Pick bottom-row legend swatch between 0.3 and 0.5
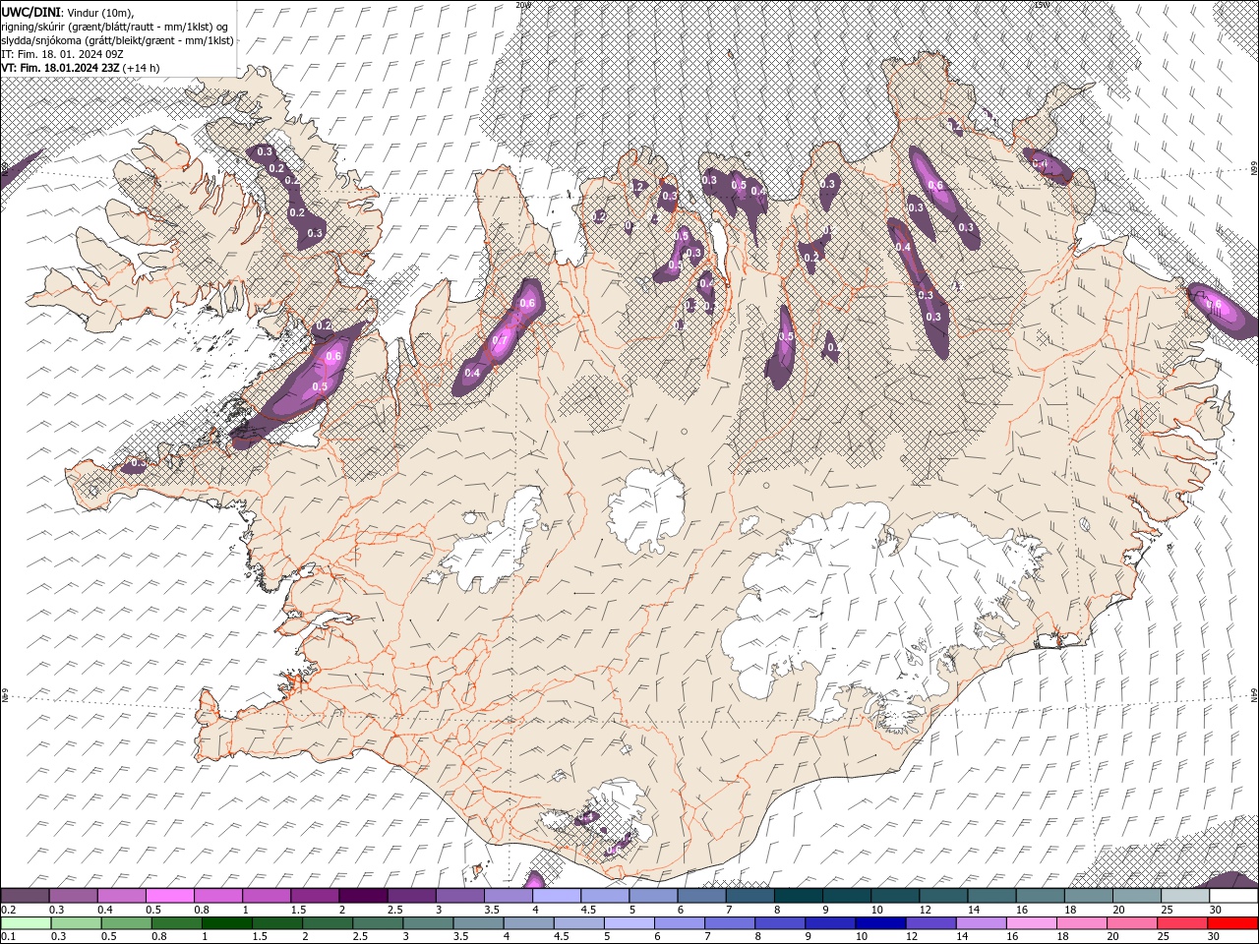 76,922
